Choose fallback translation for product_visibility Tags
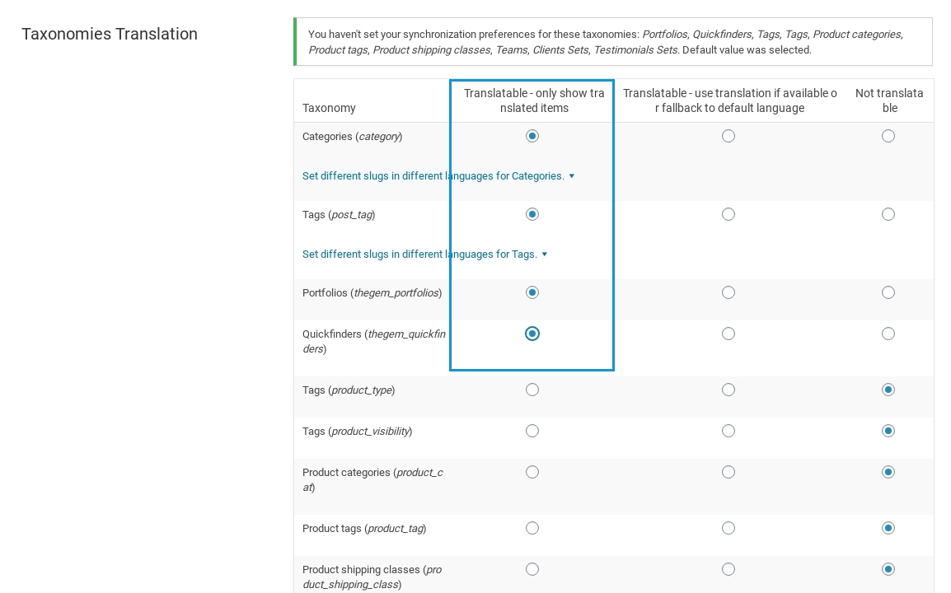This screenshot has height=593, width=951. pos(728,431)
